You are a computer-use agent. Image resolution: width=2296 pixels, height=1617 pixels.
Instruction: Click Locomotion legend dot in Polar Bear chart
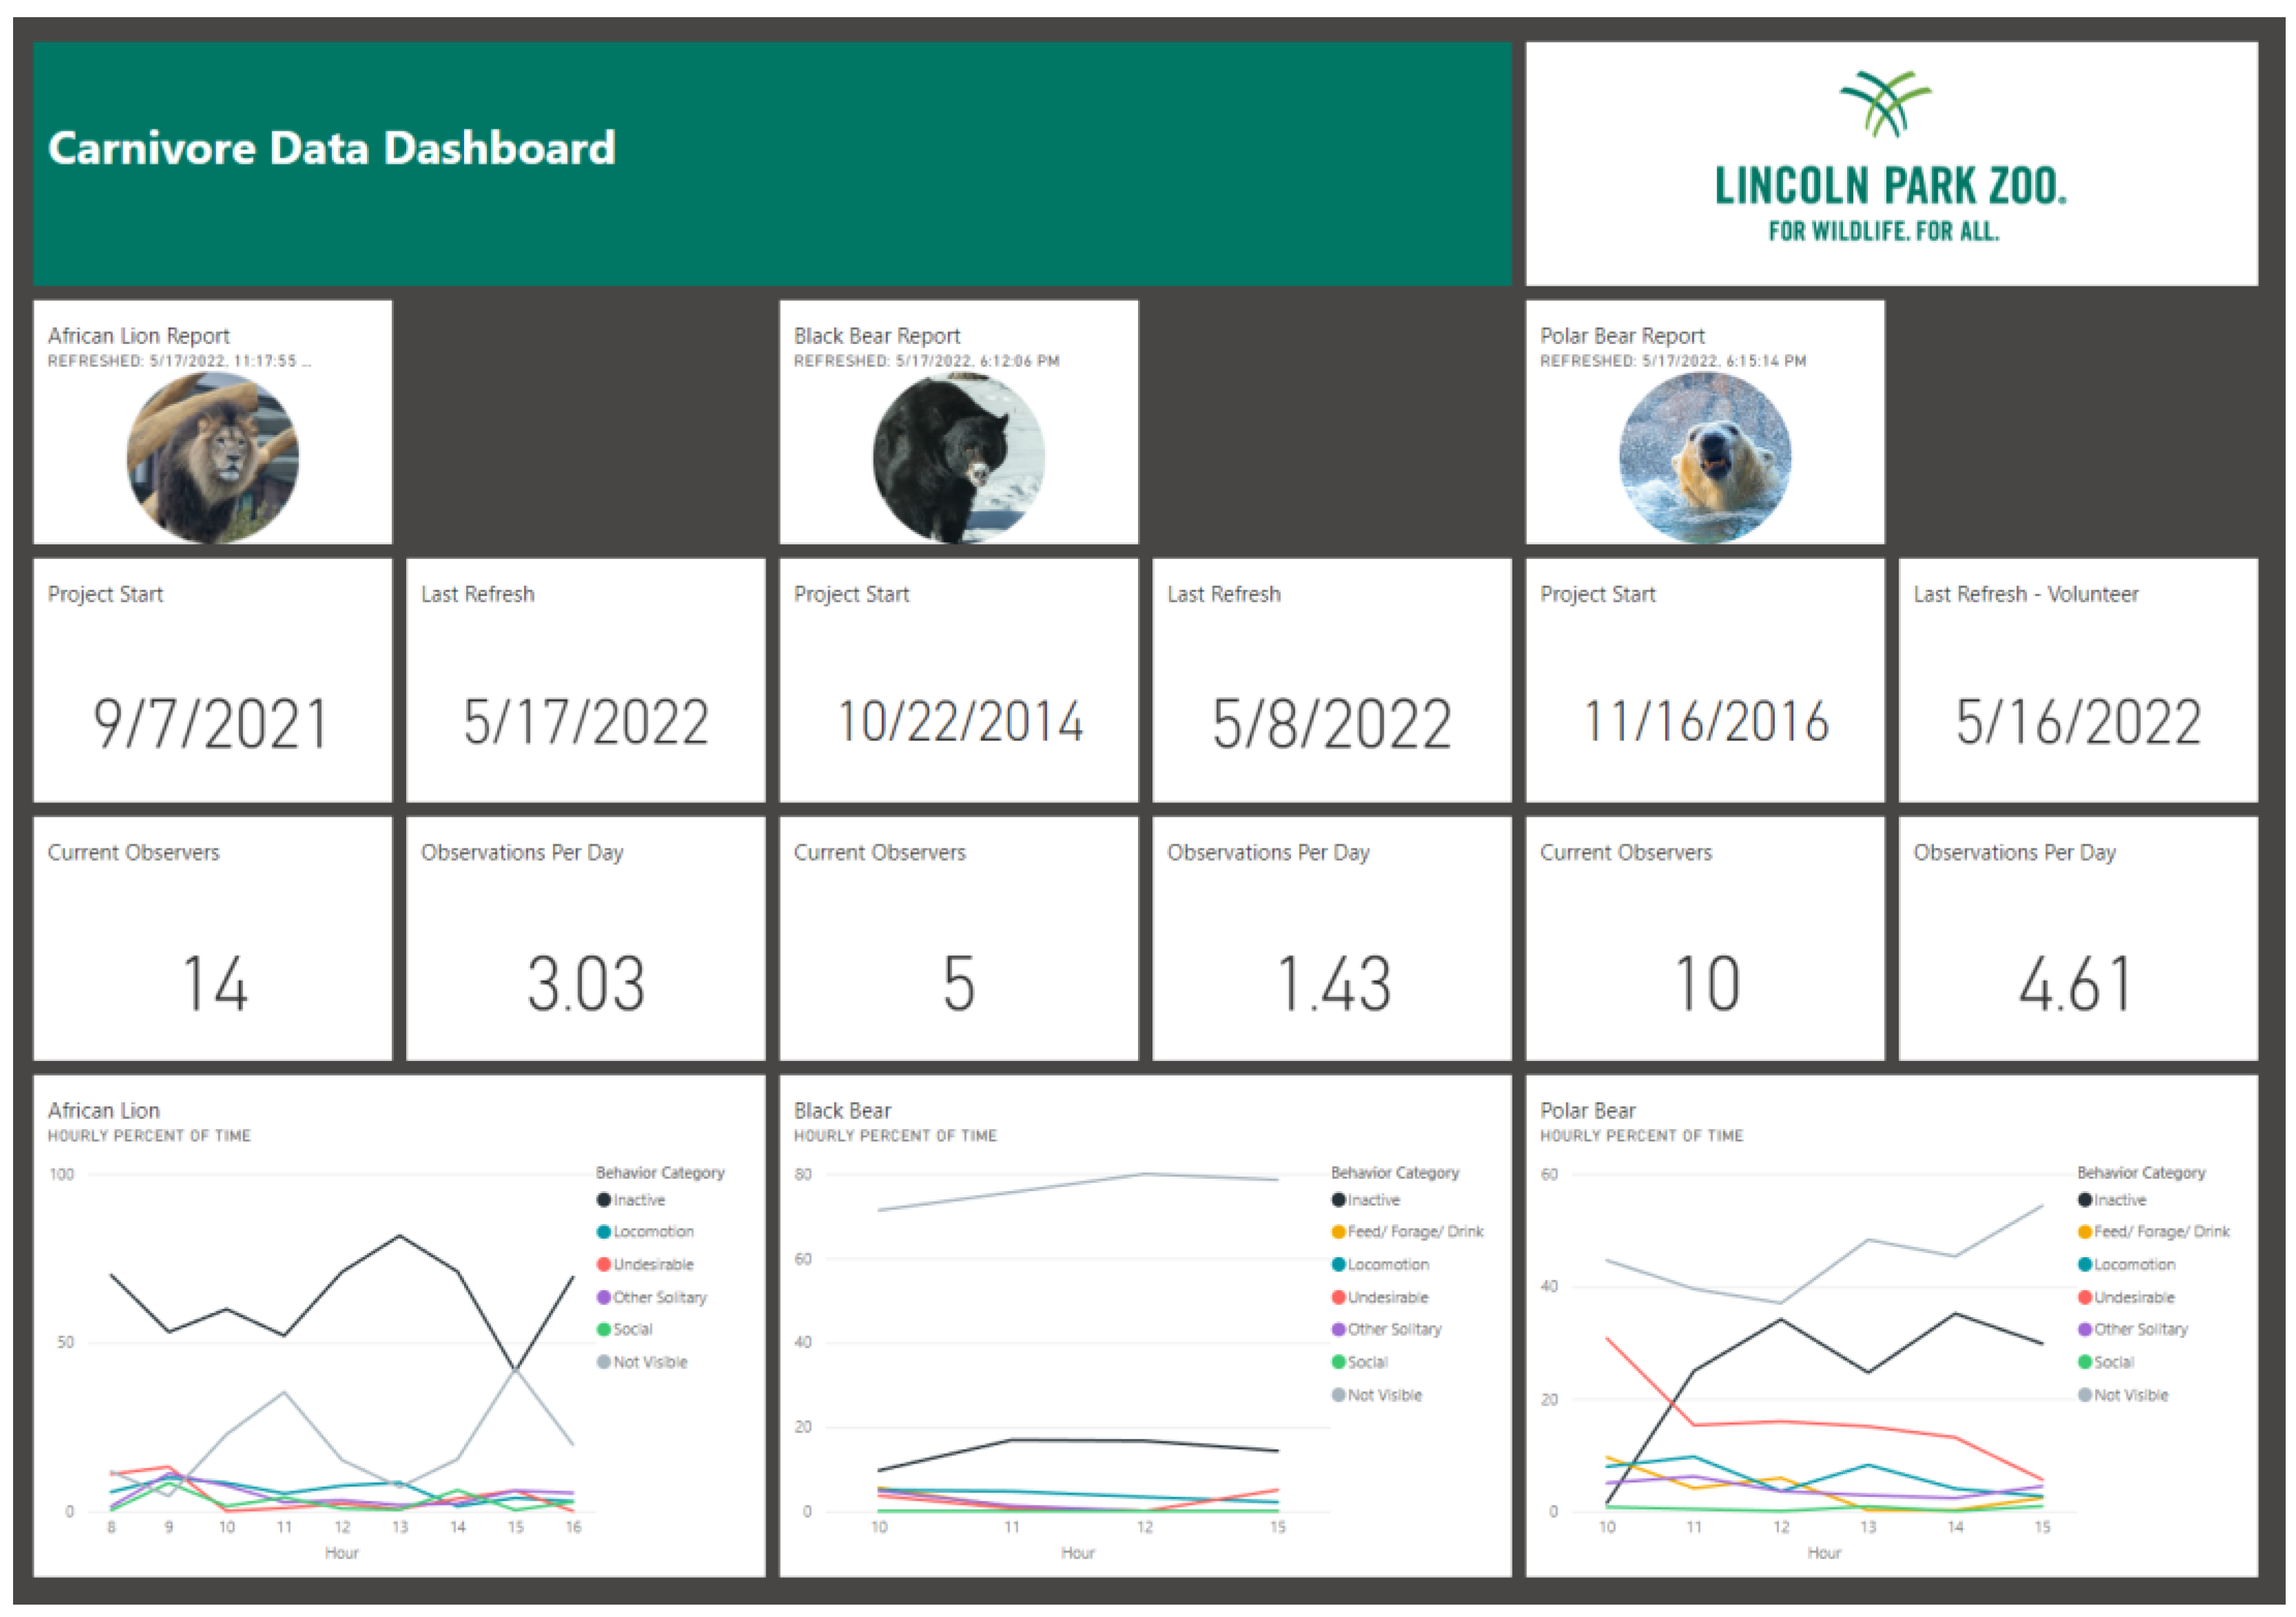tap(2084, 1265)
